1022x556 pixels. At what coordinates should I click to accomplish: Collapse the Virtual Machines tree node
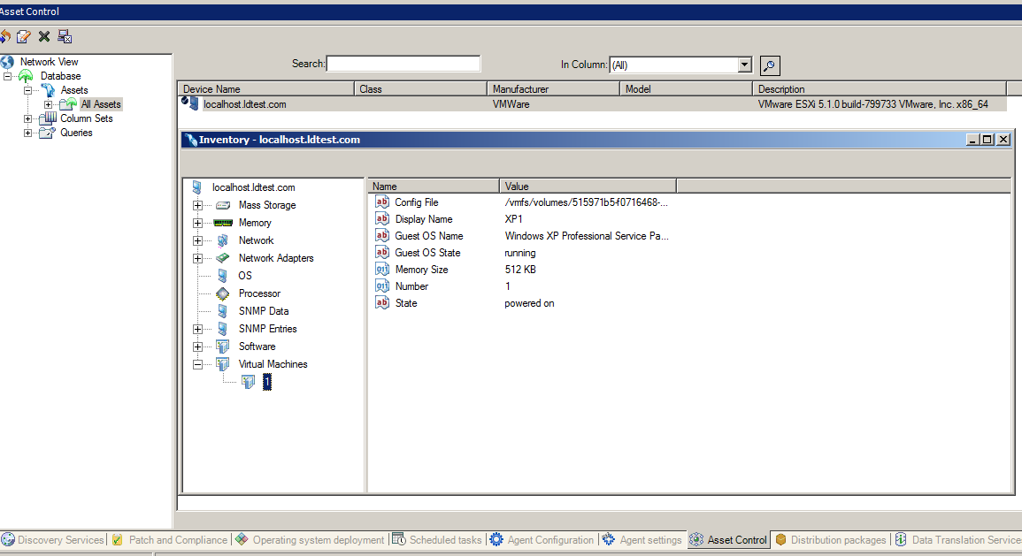tap(197, 363)
